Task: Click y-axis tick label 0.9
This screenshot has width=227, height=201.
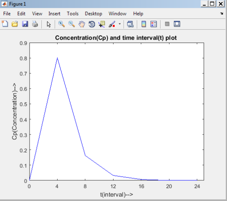Action: 24,43
